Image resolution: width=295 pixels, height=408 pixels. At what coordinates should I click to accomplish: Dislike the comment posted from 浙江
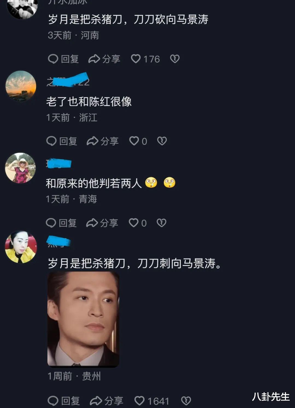162,141
